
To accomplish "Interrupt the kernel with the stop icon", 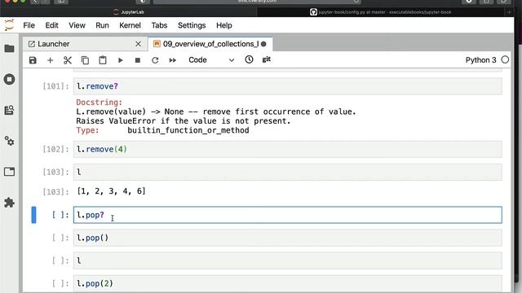I will 138,60.
